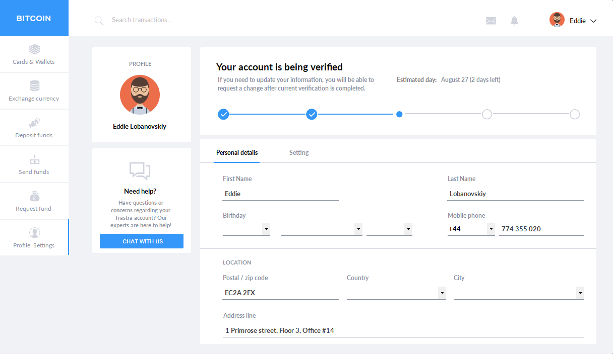Click Eddie's avatar in the header

557,20
